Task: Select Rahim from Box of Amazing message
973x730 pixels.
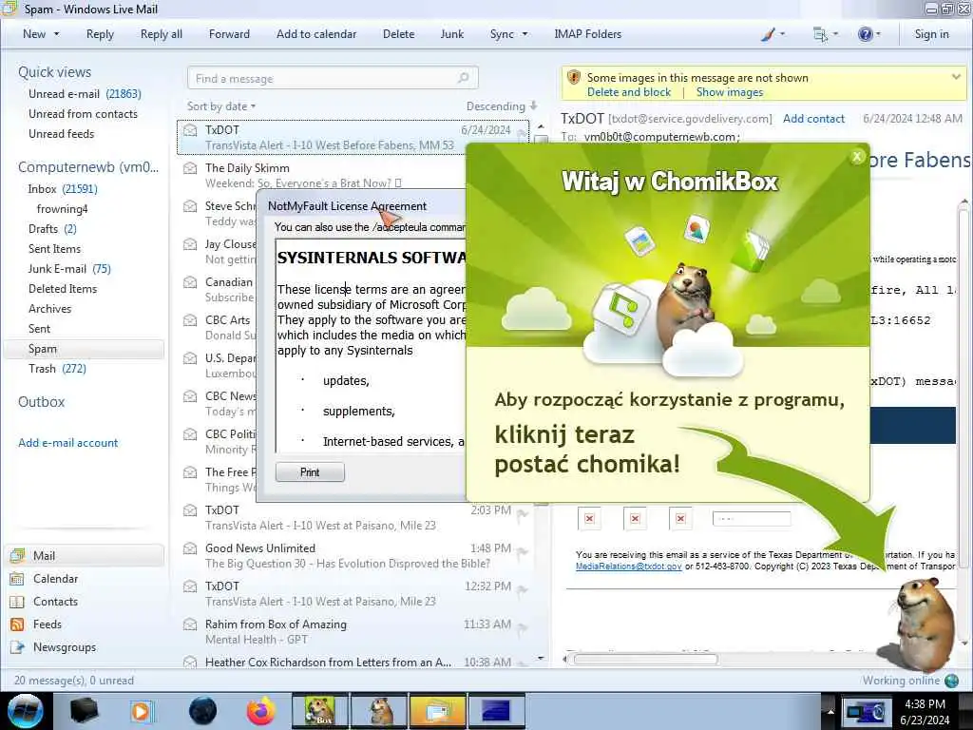Action: coord(355,631)
